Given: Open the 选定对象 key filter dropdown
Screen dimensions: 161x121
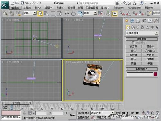Looking at the screenshot, I should click(113, 113).
